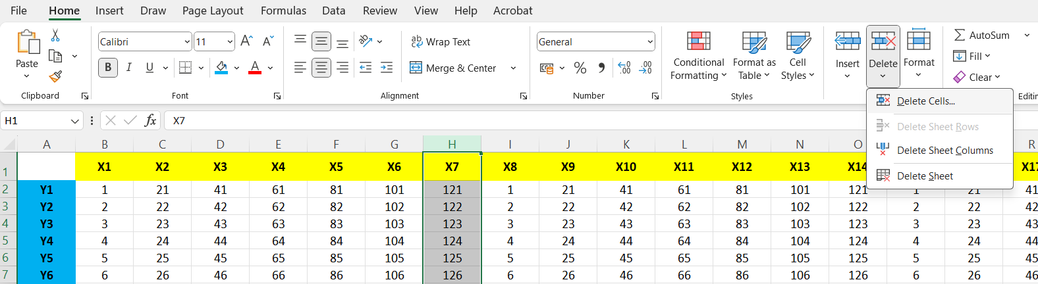
Task: Click Merge & Center button
Action: tap(454, 68)
